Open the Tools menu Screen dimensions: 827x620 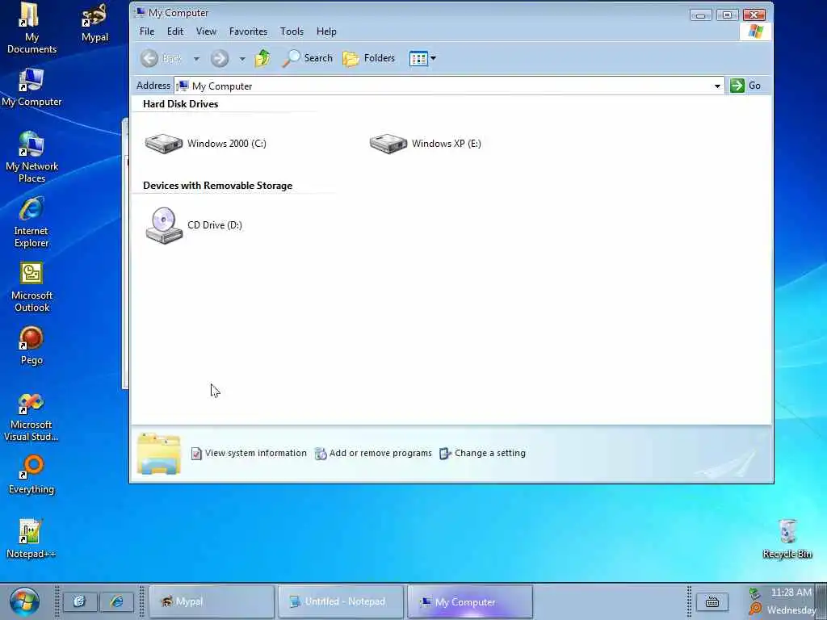point(292,31)
